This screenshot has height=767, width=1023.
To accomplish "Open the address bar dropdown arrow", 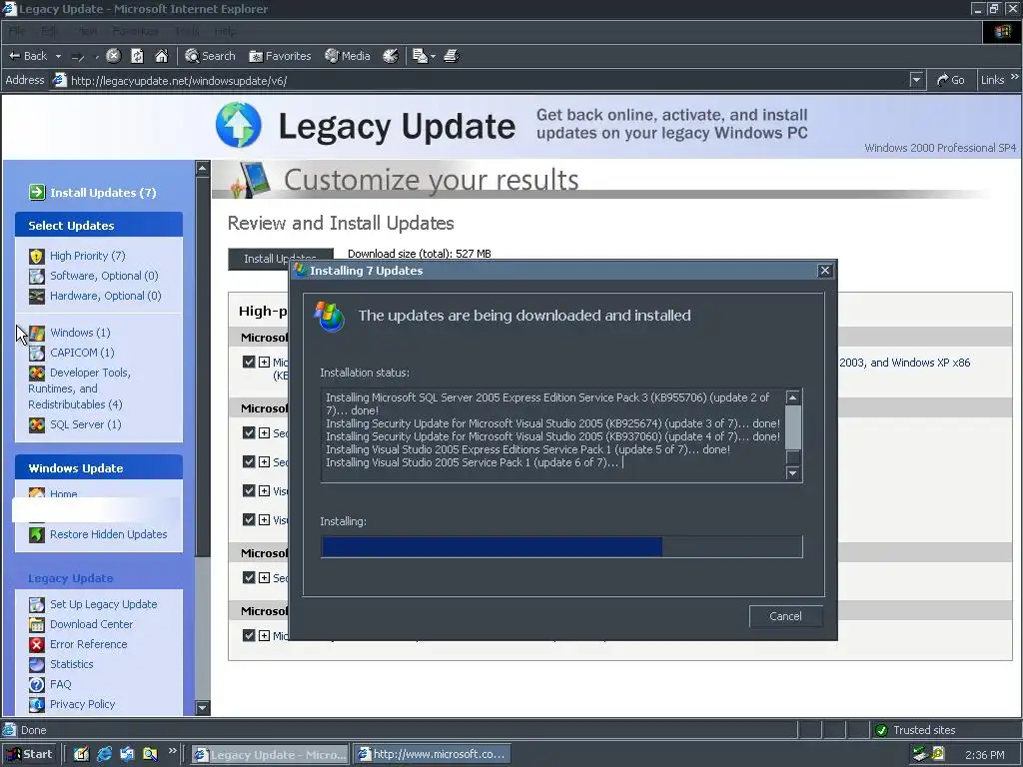I will point(916,80).
